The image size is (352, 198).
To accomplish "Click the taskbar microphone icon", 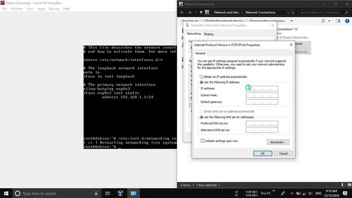I will click(x=96, y=193).
